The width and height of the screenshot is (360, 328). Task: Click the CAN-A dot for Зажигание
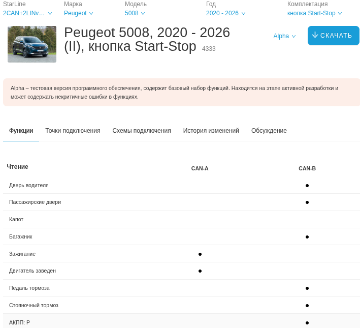[200, 254]
